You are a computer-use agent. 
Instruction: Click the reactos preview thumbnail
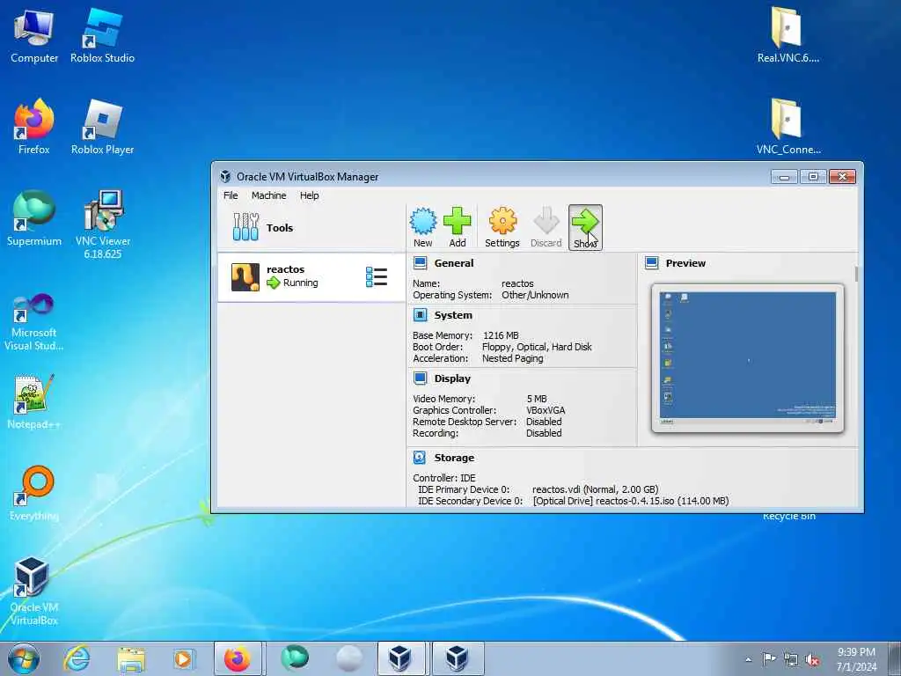tap(748, 357)
